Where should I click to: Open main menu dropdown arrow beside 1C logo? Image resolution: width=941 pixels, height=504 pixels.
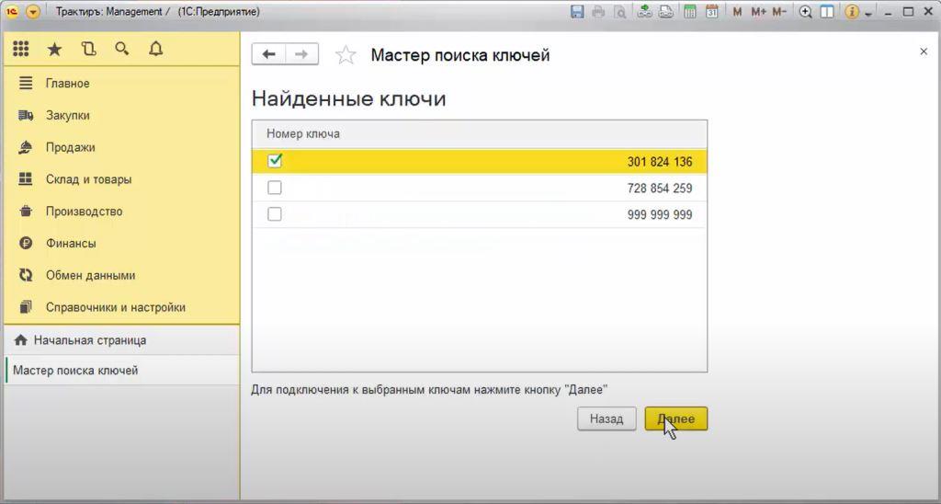(x=33, y=12)
